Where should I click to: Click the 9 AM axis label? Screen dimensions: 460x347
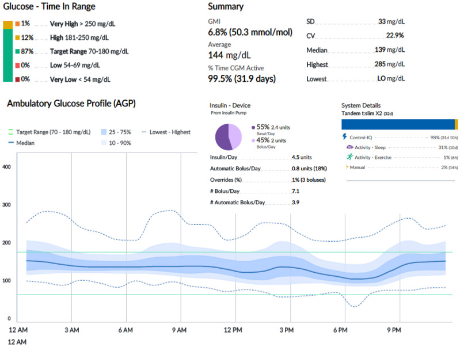179,330
